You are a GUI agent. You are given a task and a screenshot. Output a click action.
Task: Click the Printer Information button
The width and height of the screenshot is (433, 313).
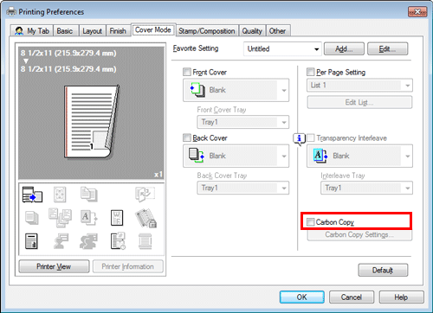(128, 266)
